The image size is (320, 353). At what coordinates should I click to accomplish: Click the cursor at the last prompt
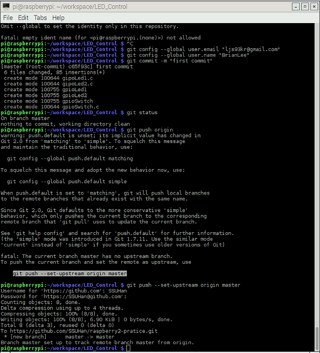(128, 348)
